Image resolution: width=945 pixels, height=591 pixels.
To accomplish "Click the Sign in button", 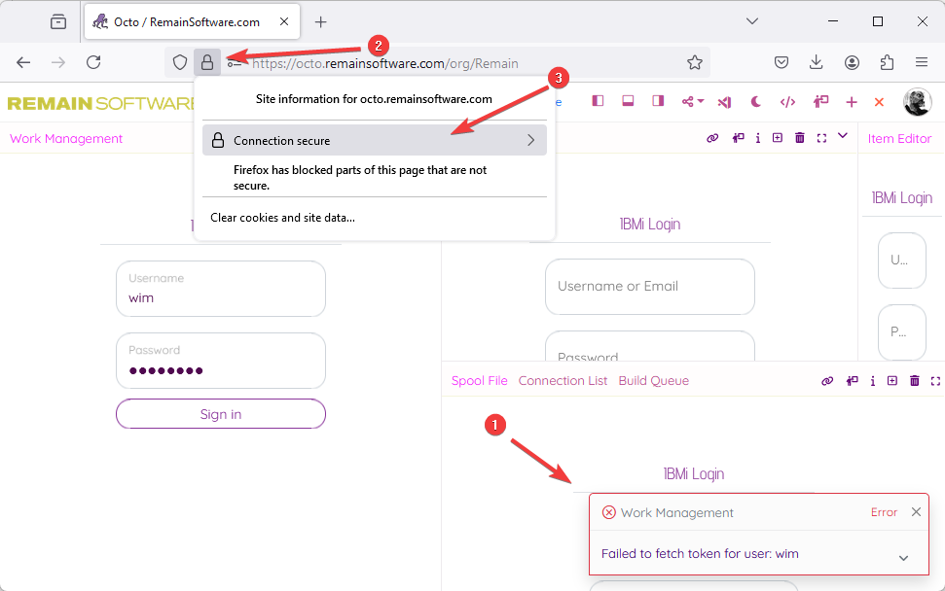I will click(221, 414).
